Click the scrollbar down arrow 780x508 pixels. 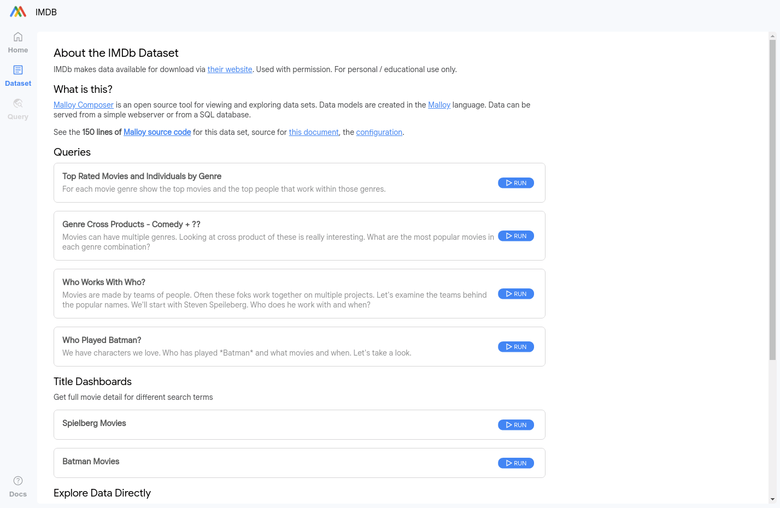point(772,499)
